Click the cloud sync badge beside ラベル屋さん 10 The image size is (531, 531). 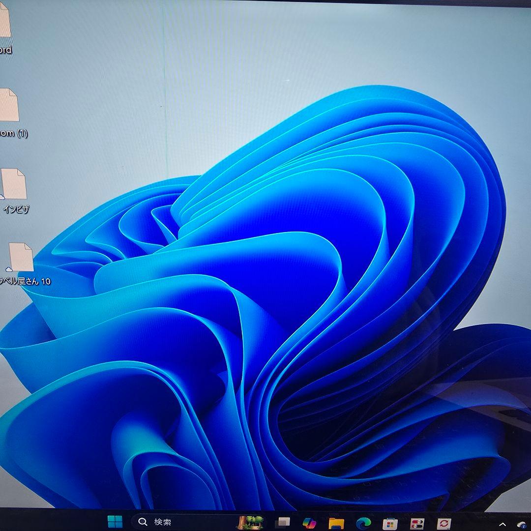(8, 269)
